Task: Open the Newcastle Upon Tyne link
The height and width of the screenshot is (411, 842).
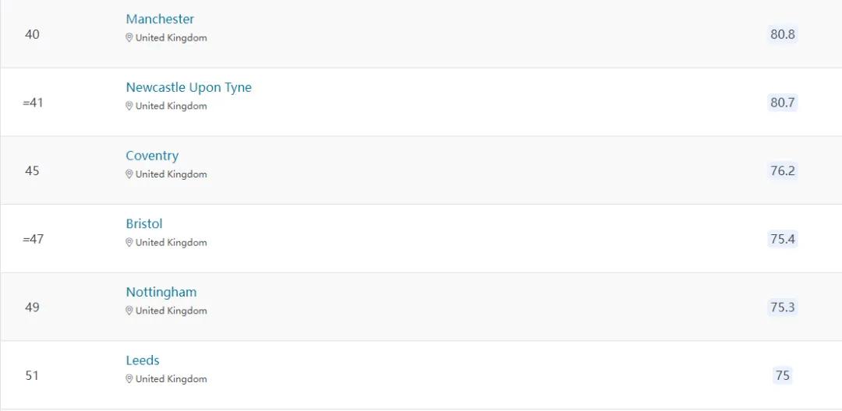Action: (x=189, y=87)
